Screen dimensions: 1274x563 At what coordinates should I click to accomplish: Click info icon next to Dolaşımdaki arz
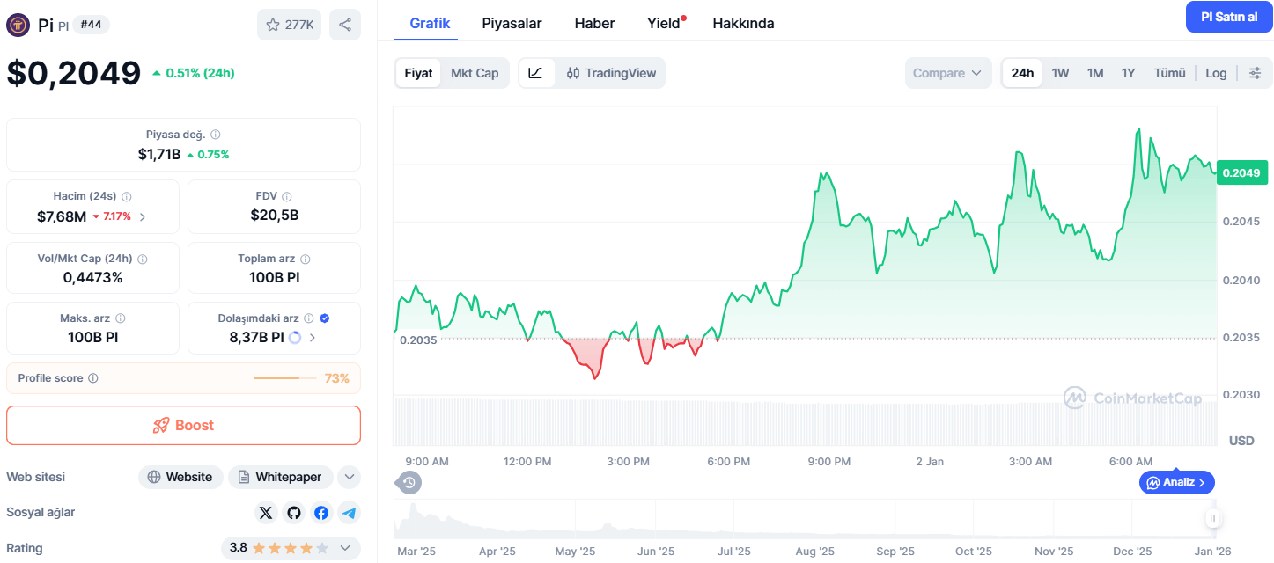(310, 318)
